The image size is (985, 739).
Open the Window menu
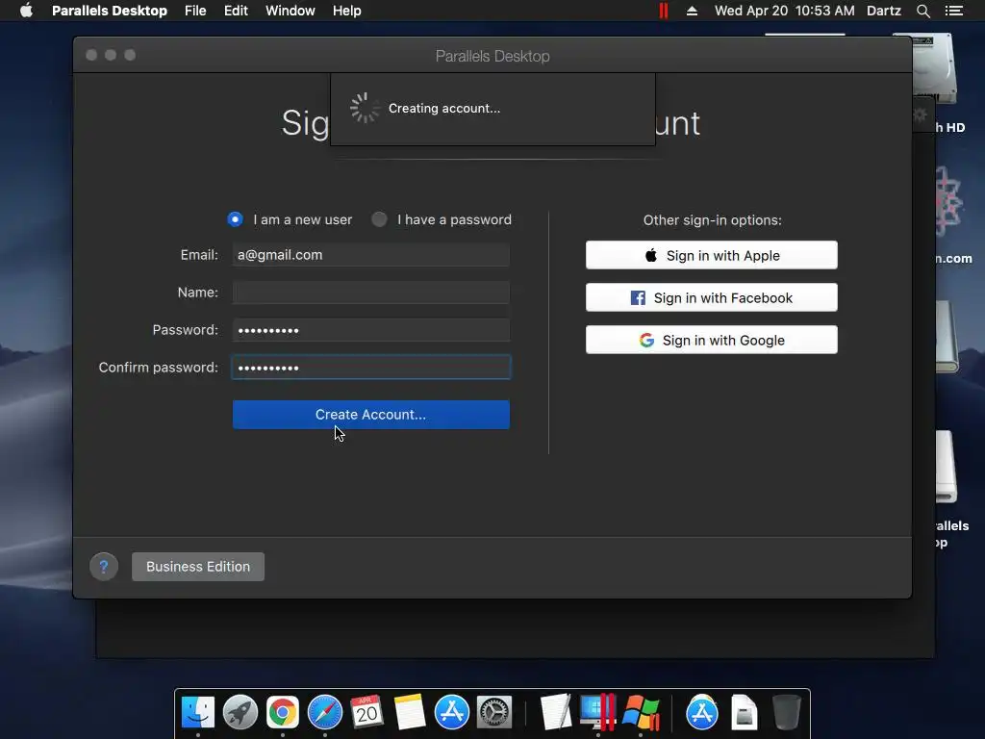[x=290, y=11]
